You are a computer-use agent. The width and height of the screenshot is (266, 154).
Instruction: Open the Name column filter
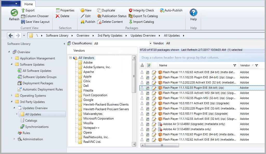(235, 66)
